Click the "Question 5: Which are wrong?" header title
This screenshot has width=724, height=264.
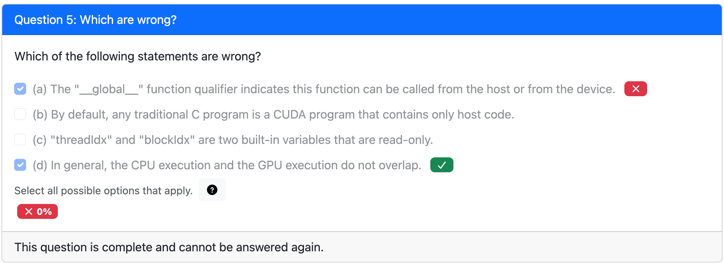[96, 20]
